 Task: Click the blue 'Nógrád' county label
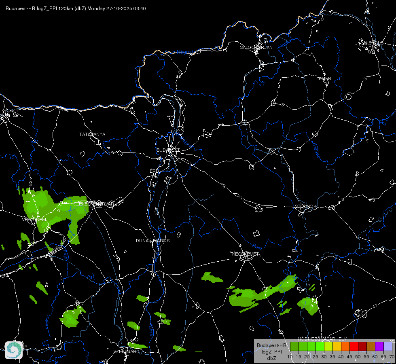(185, 52)
